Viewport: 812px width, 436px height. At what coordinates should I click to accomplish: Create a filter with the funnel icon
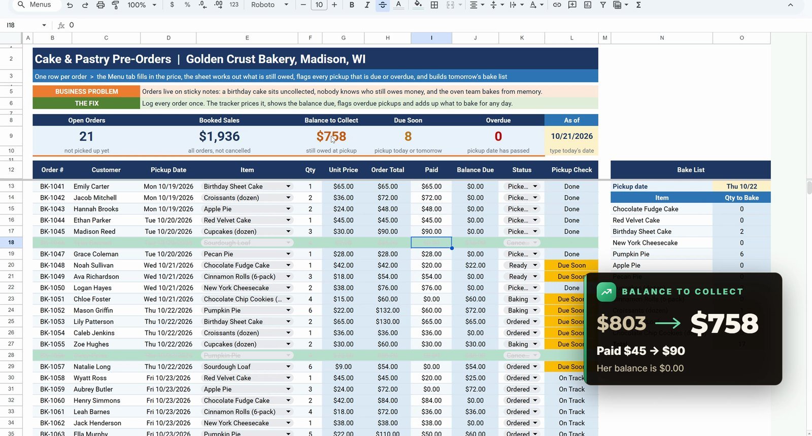coord(603,5)
